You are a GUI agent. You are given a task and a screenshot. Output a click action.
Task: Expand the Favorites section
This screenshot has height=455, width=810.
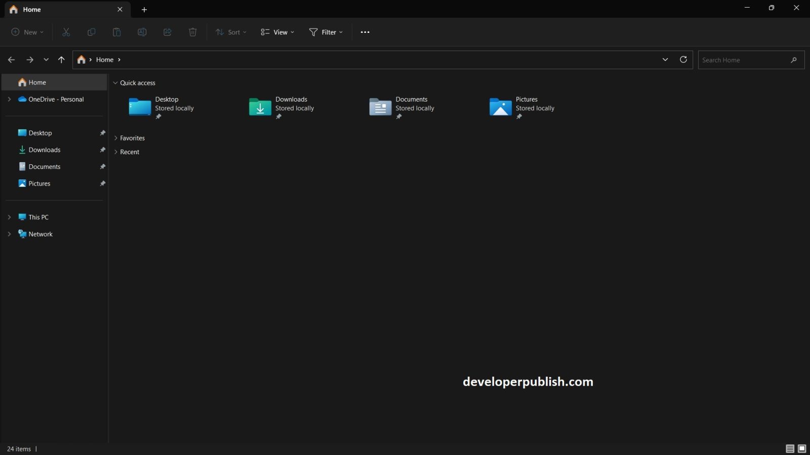115,138
